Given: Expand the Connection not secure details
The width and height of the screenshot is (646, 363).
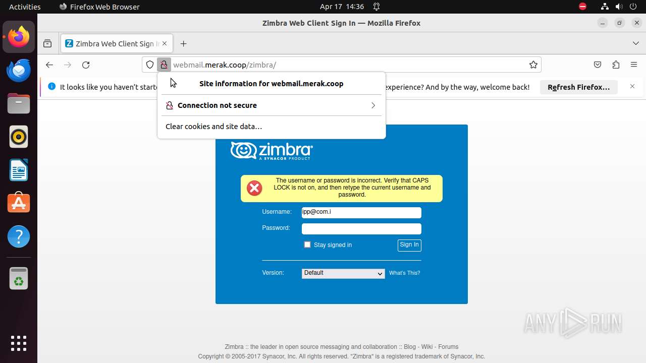Looking at the screenshot, I should 272,105.
